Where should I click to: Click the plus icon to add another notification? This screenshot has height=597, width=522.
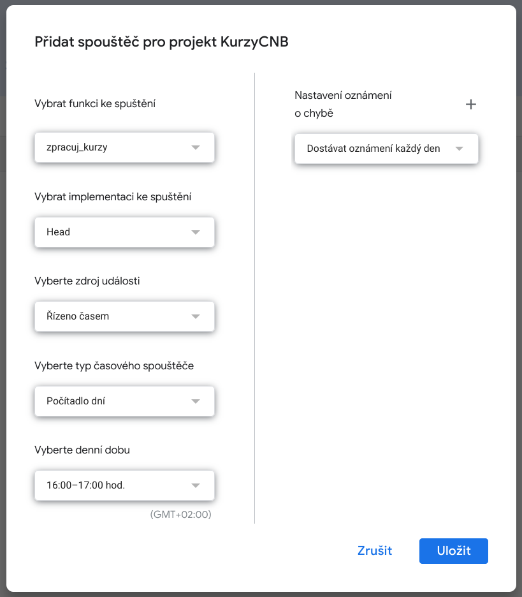coord(471,104)
